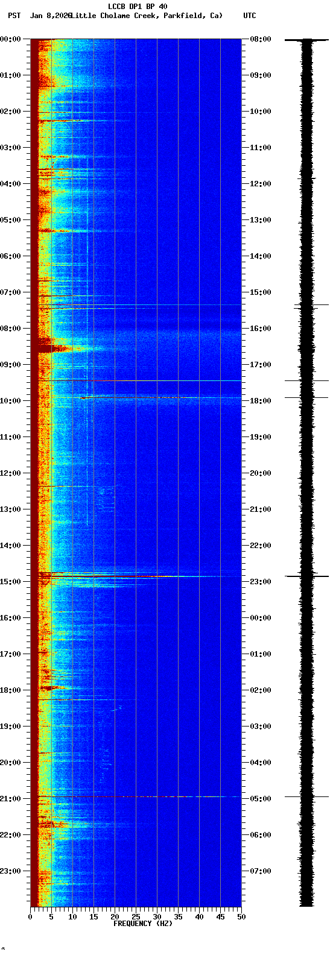Click the seismogram spike near 05:00 UTC

coord(307,796)
